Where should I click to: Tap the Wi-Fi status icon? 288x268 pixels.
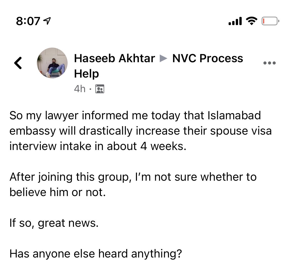(252, 21)
